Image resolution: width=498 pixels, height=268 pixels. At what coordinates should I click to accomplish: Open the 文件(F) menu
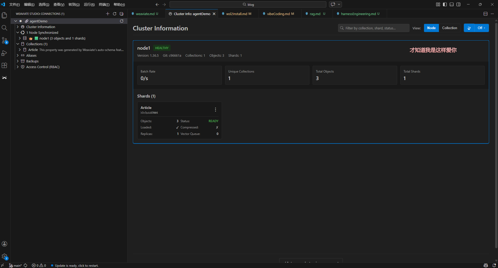[x=15, y=4]
